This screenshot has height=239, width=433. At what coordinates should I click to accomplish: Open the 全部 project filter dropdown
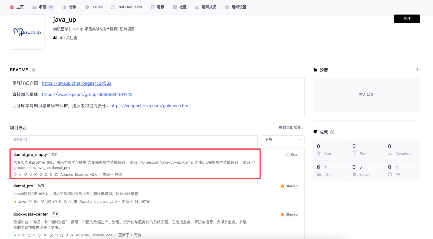(283, 140)
